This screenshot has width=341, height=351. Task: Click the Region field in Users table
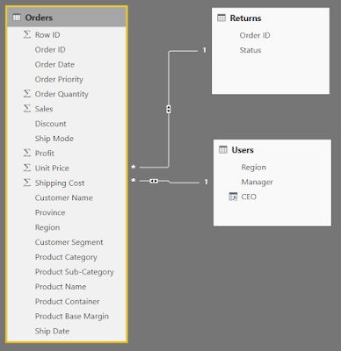pos(253,168)
